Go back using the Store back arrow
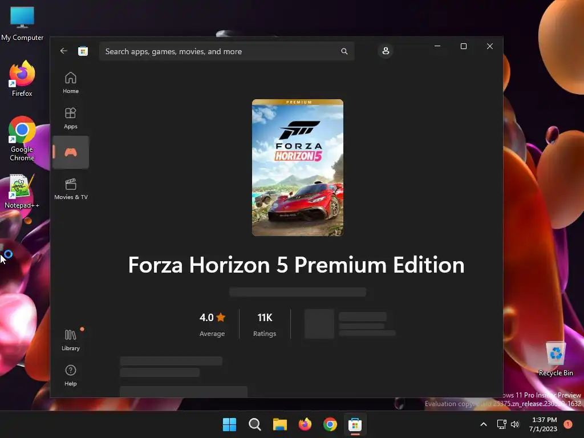Viewport: 584px width, 438px height. click(64, 51)
